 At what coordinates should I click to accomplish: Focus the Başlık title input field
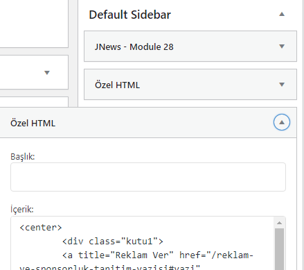pos(148,177)
